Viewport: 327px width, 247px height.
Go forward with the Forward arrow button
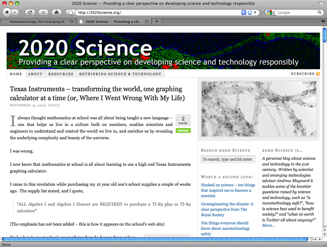[x=15, y=12]
